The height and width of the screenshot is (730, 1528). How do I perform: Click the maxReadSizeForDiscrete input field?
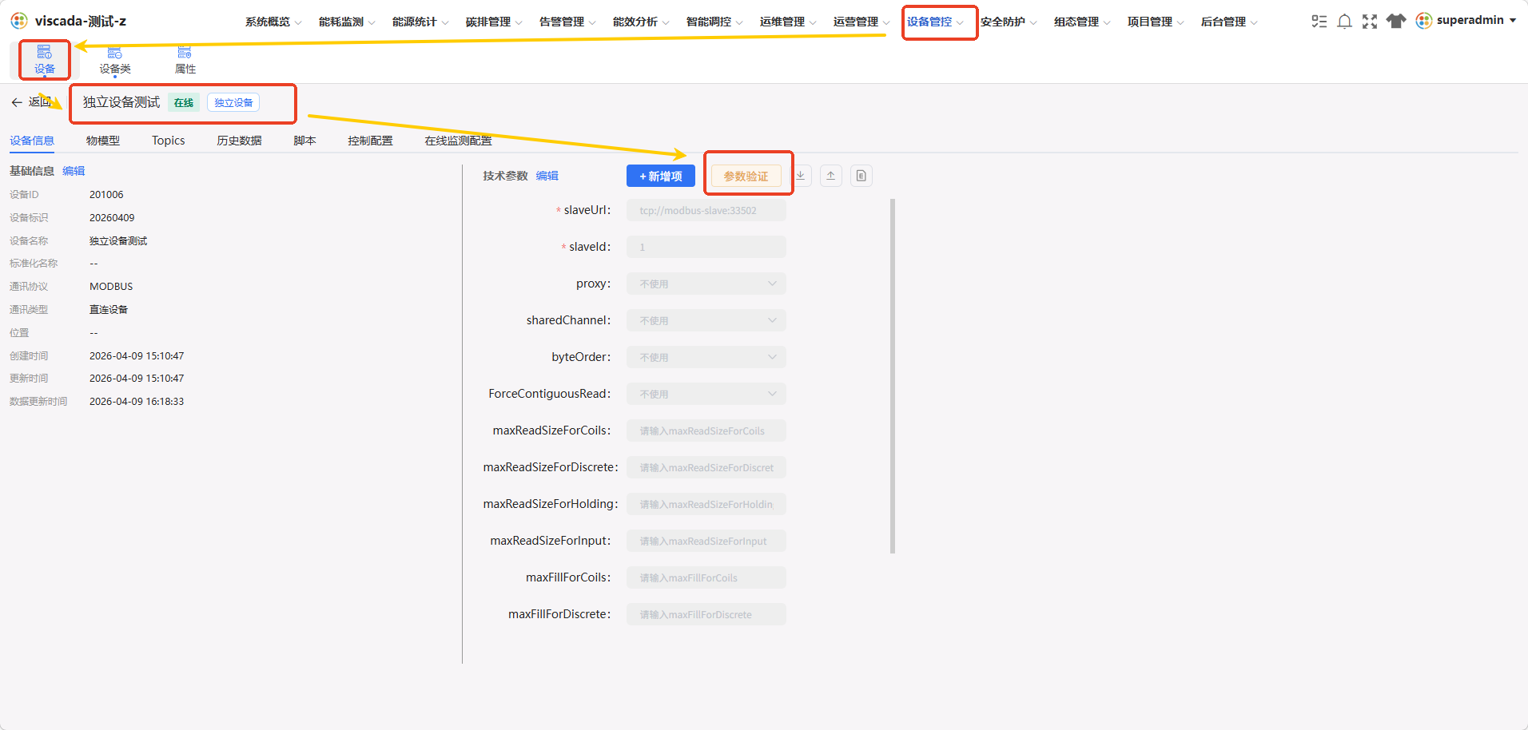(706, 467)
